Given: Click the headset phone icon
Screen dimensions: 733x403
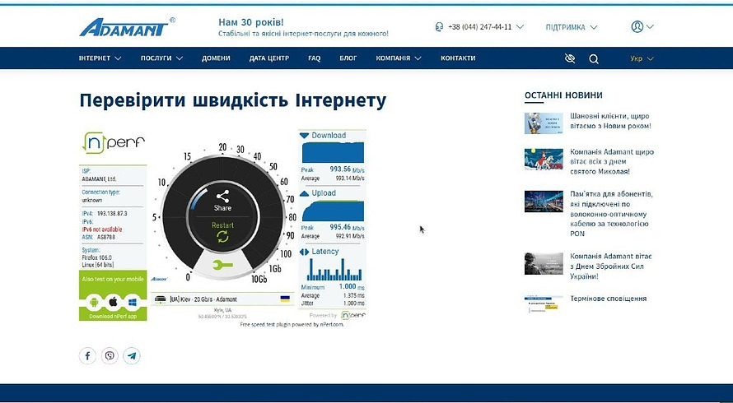Looking at the screenshot, I should (439, 27).
